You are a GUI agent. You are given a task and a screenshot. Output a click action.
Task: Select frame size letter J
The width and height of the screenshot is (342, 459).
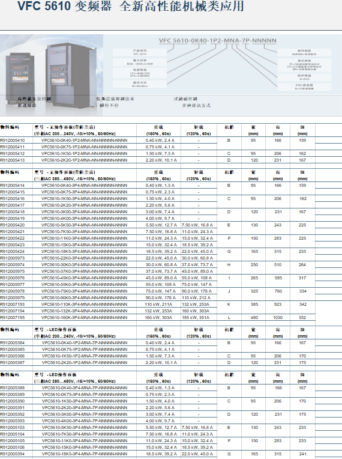click(229, 291)
